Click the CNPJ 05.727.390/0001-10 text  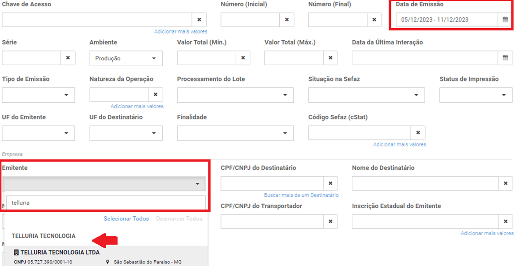(43, 262)
